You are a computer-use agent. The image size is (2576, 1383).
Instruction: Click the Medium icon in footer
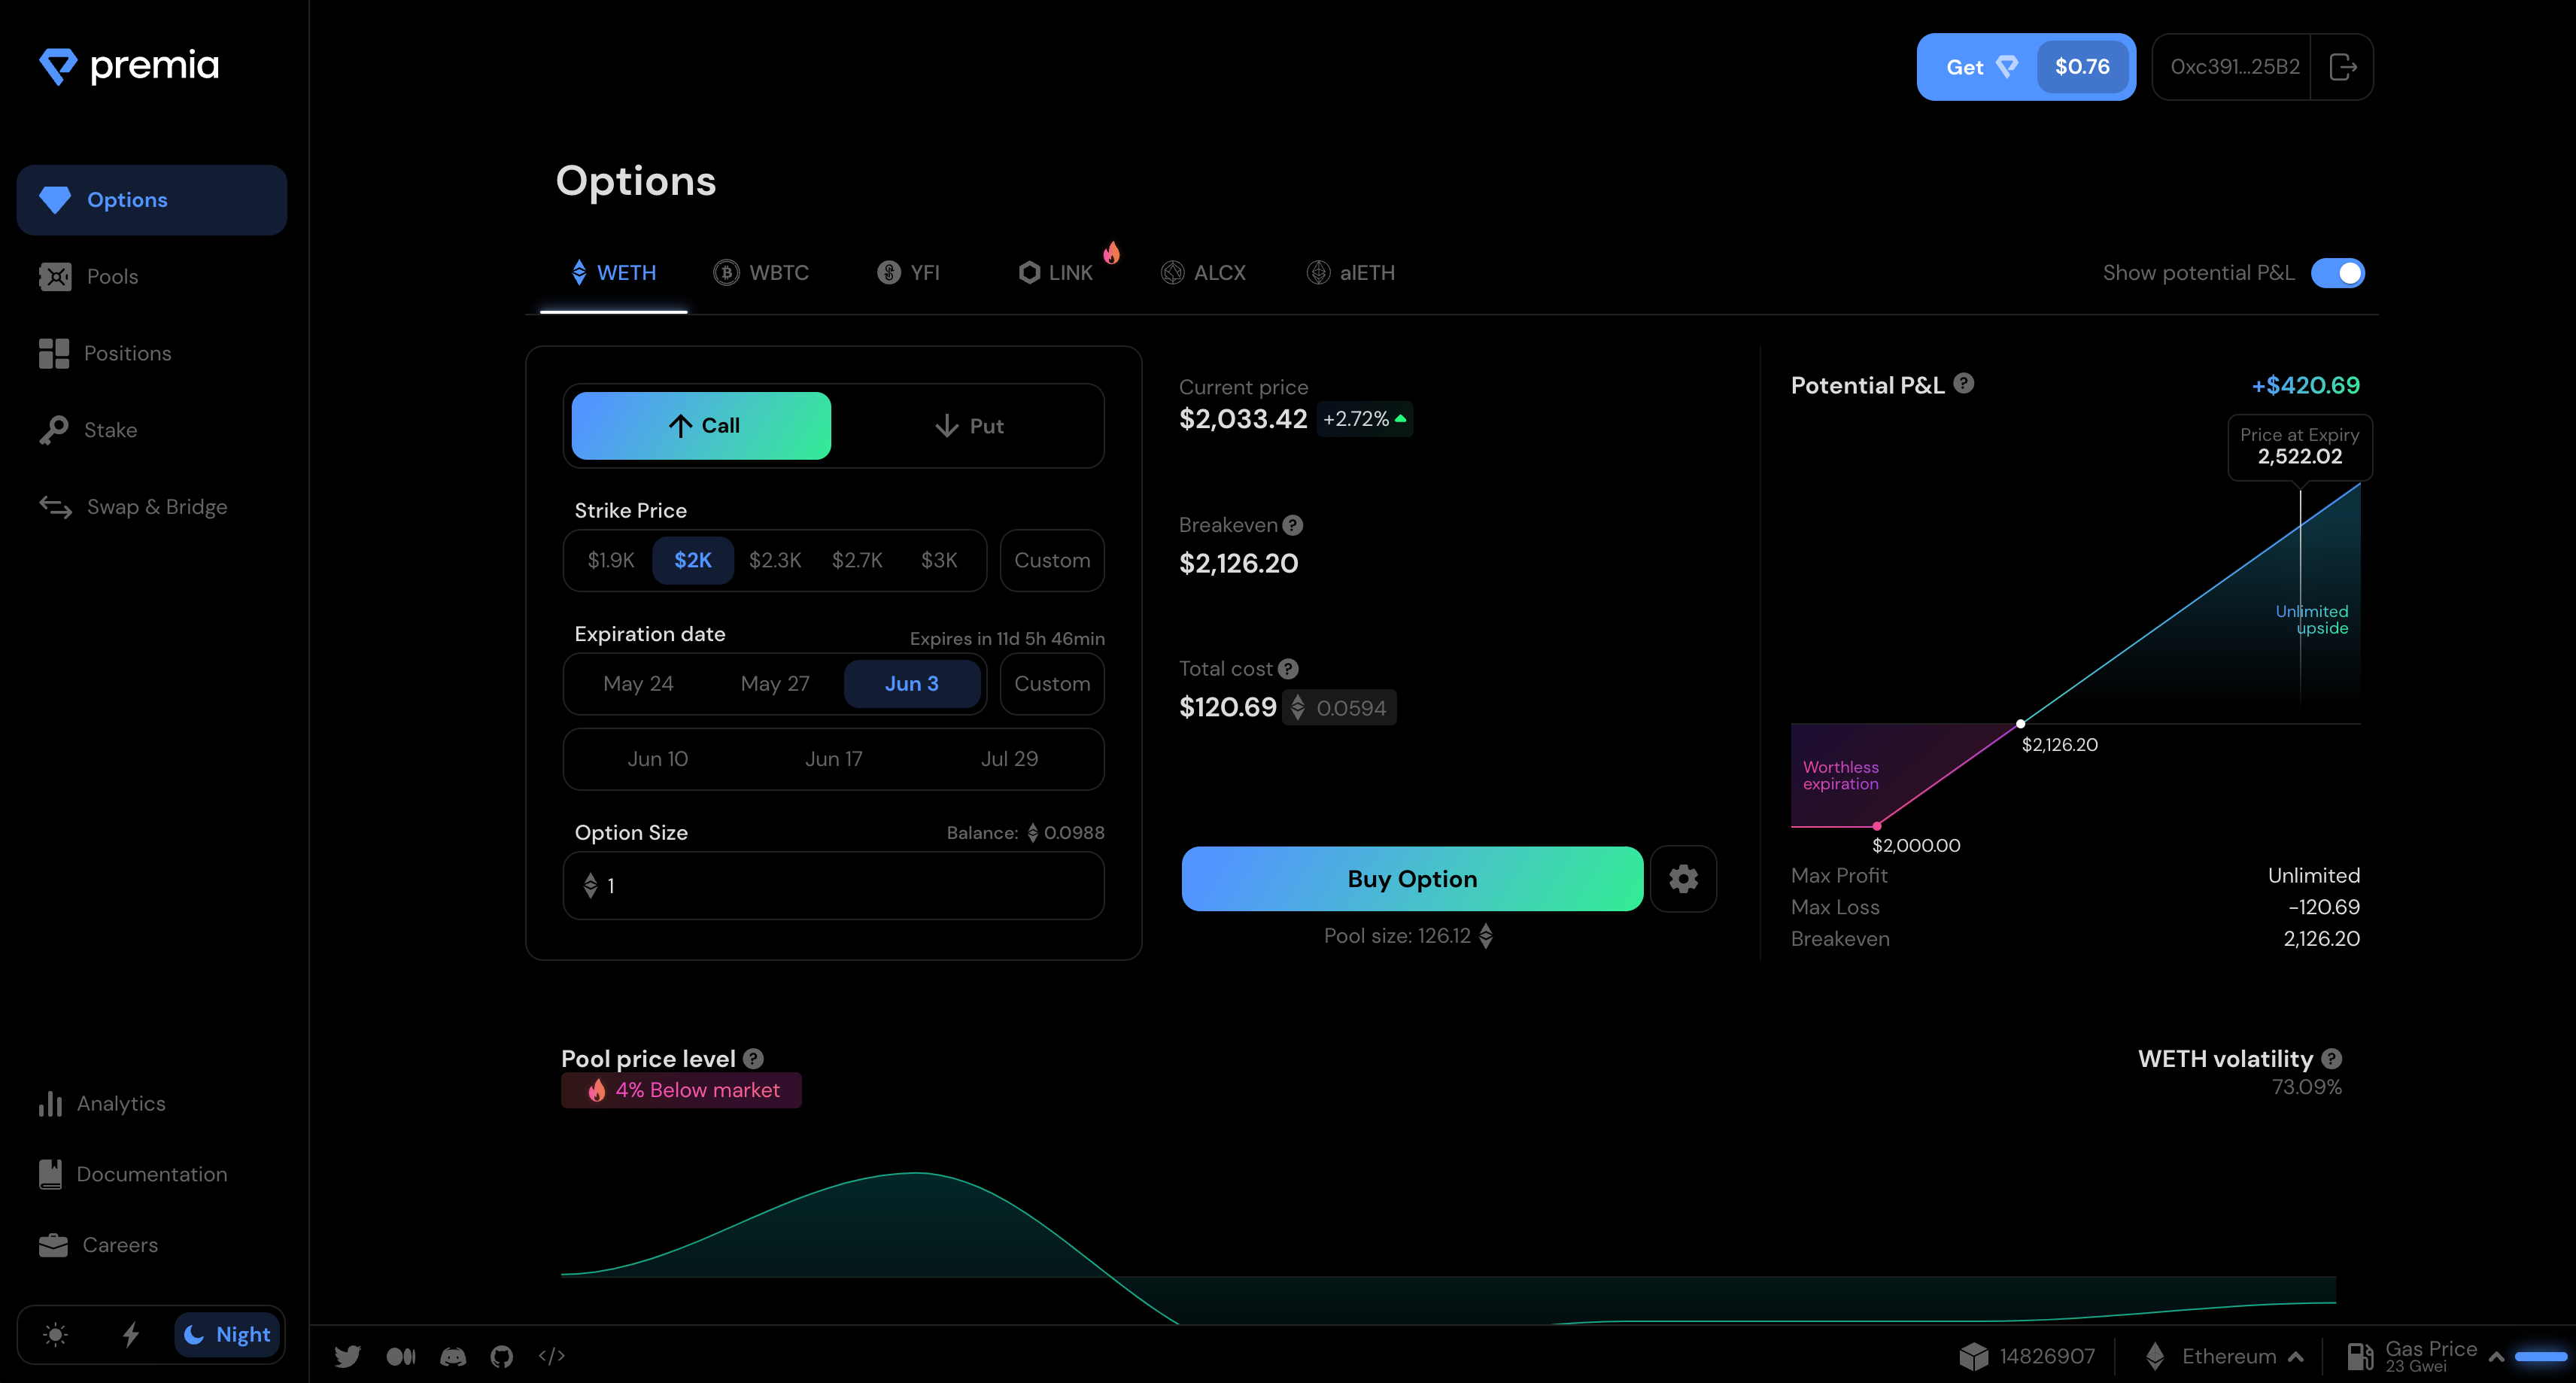pyautogui.click(x=401, y=1356)
